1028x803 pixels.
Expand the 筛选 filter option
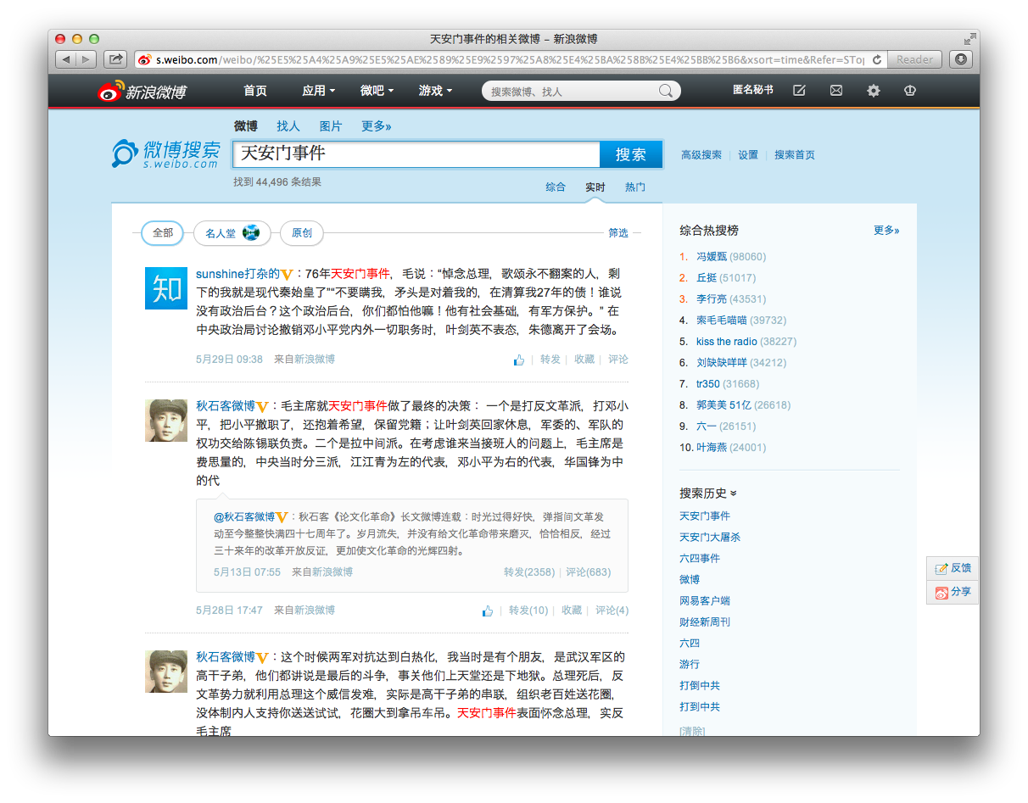pos(618,233)
